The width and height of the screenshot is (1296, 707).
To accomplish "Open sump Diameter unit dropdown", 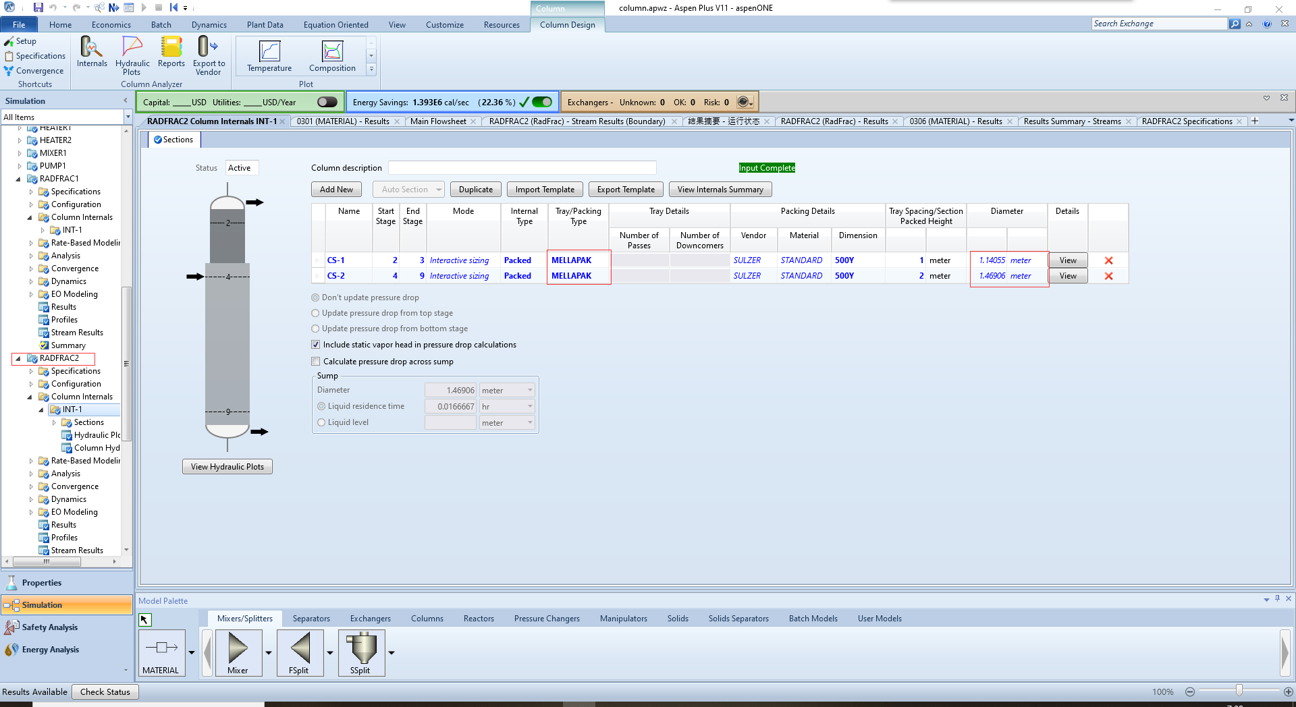I will point(530,390).
